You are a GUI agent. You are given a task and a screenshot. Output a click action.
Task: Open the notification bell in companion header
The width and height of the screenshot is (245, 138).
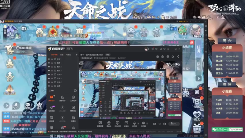(x=173, y=56)
